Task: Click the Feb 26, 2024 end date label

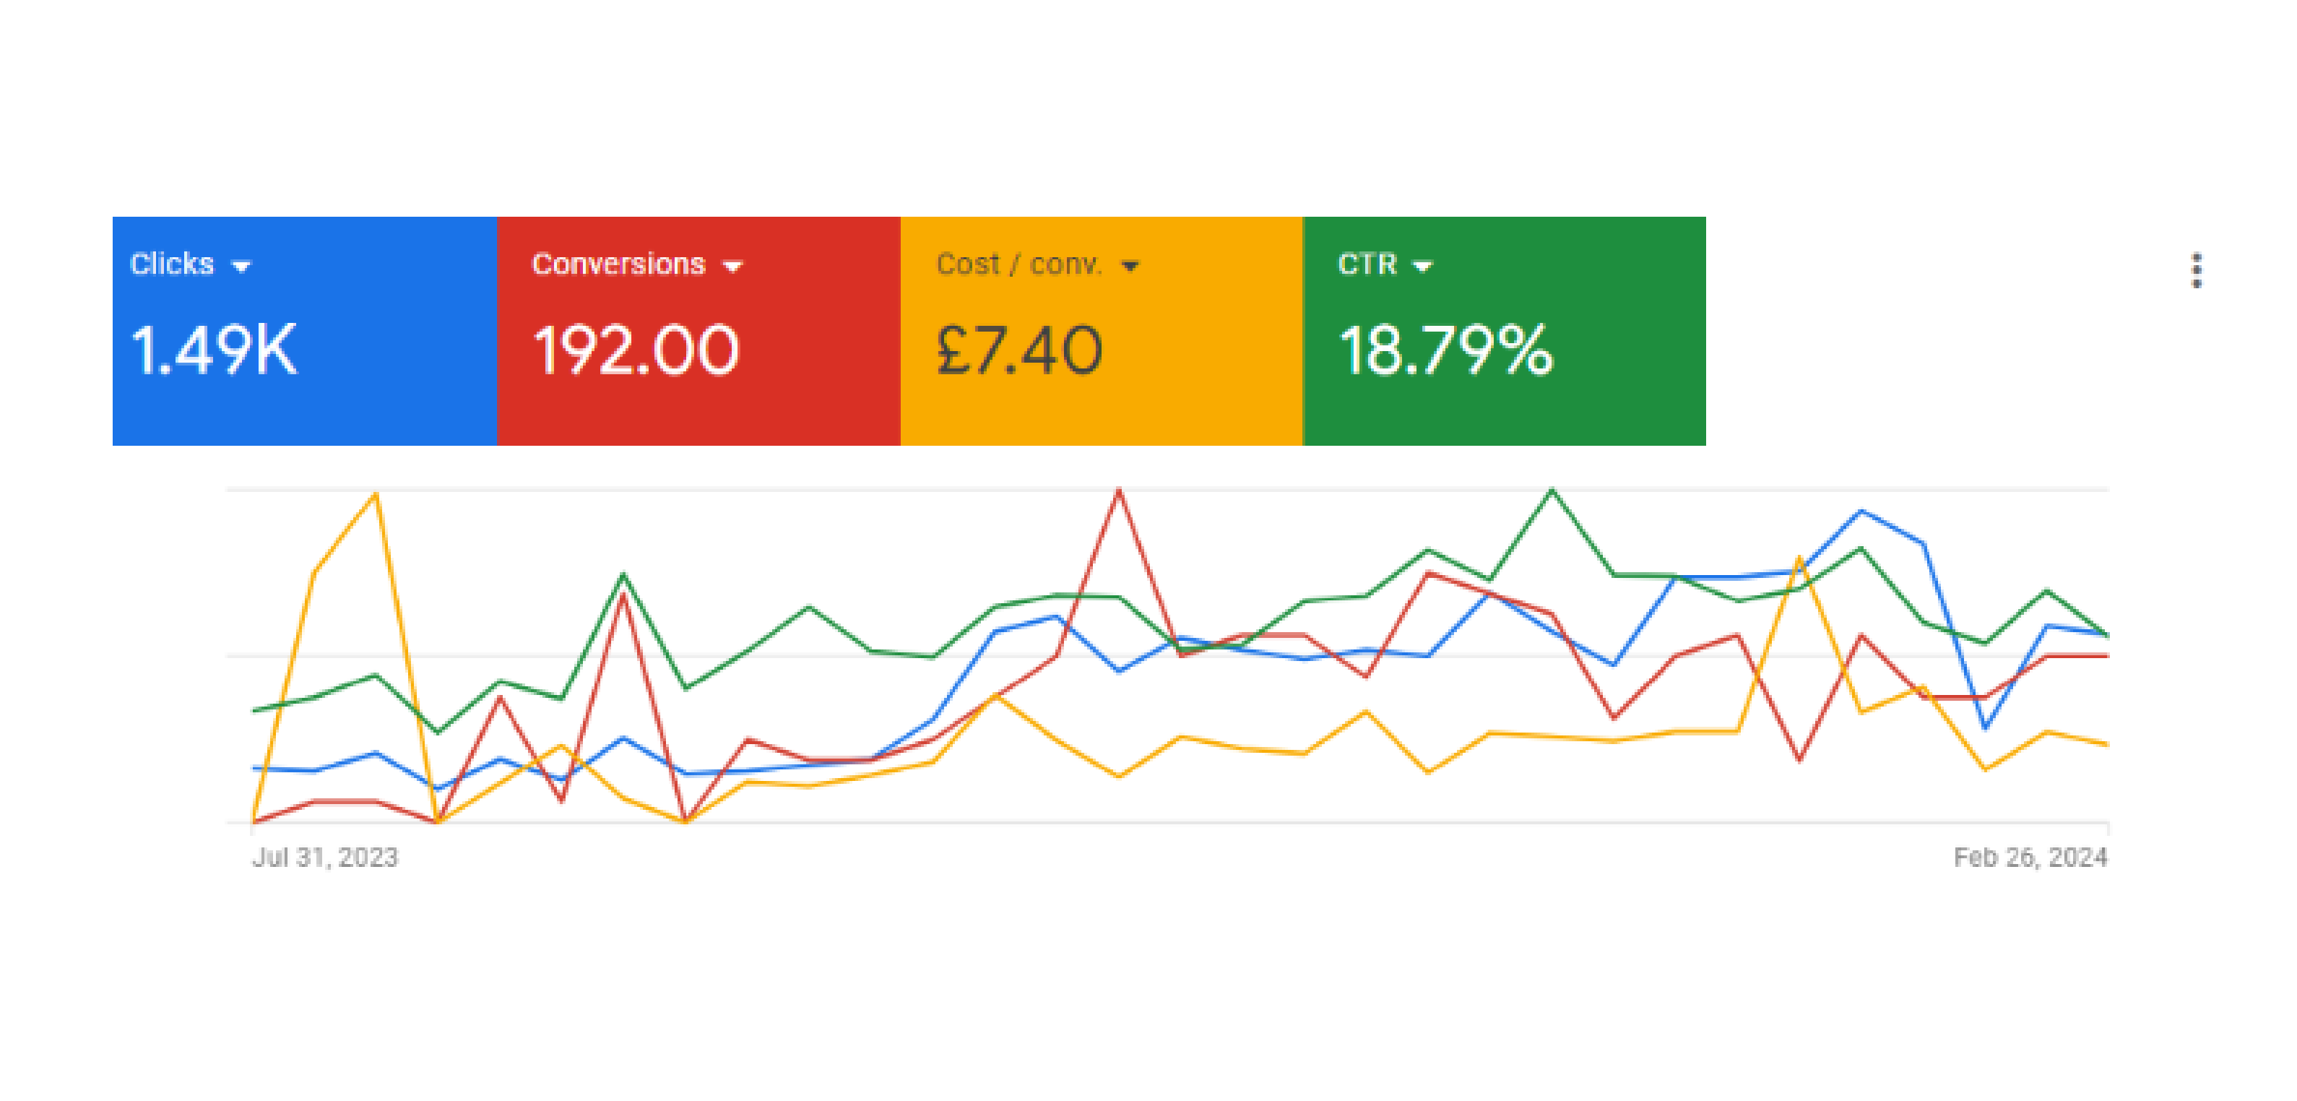Action: click(x=2030, y=857)
